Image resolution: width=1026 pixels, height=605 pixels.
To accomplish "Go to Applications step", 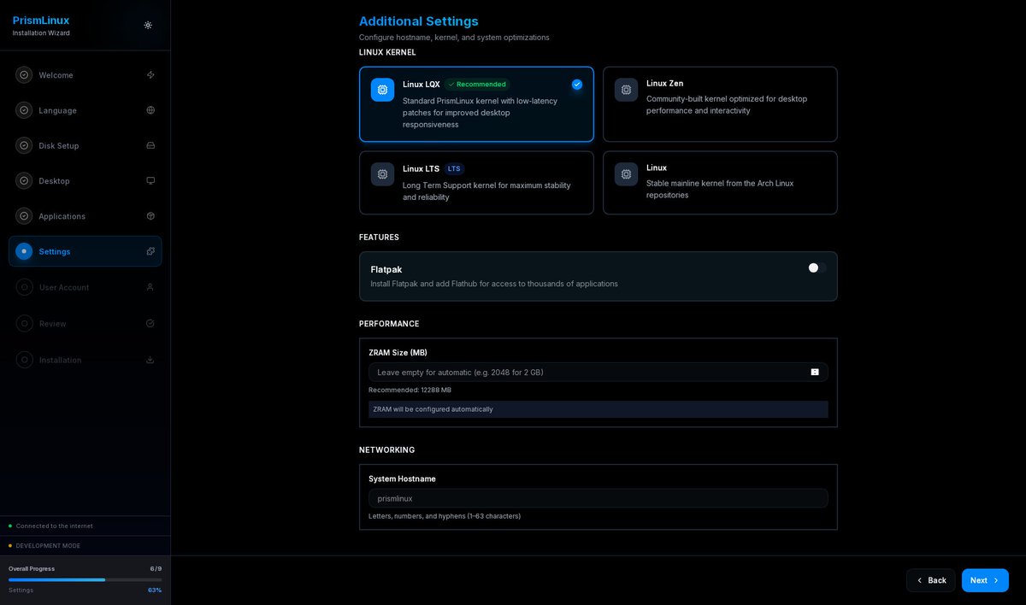I will click(85, 216).
